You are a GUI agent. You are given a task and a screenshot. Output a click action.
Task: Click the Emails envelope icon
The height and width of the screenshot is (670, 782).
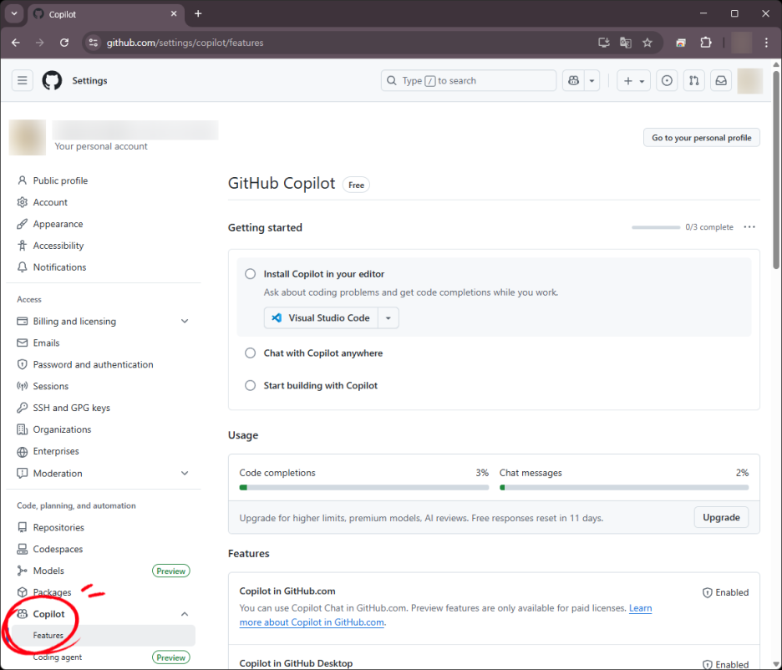tap(22, 343)
